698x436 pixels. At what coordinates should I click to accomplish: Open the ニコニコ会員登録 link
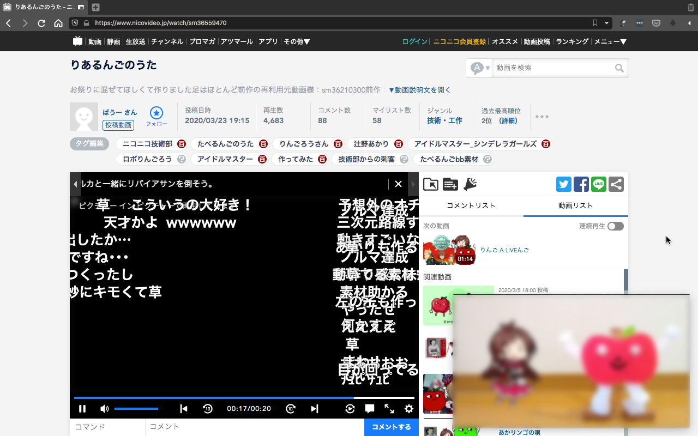click(x=460, y=41)
